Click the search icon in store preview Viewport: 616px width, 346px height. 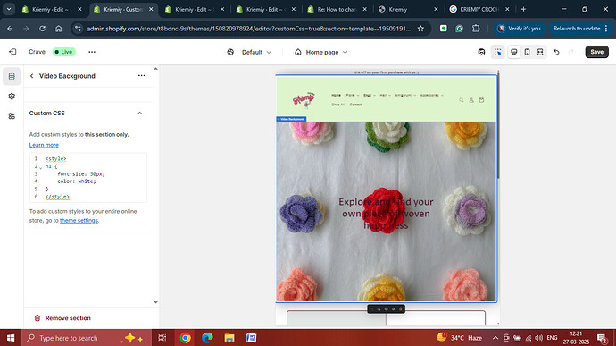coord(462,100)
